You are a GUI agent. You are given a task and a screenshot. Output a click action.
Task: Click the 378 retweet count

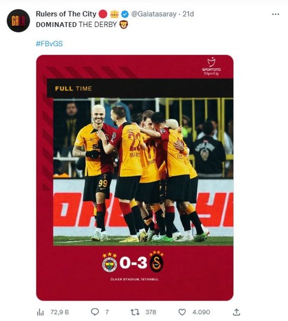coord(151,312)
